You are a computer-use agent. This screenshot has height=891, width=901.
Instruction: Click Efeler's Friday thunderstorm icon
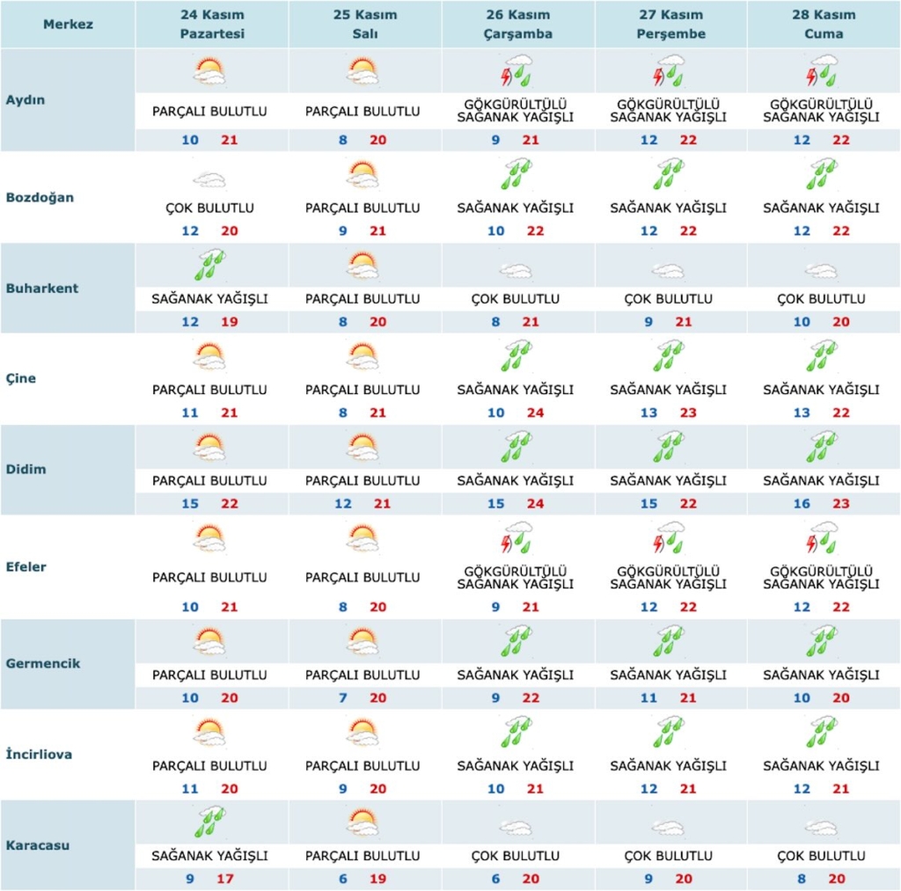[x=824, y=538]
